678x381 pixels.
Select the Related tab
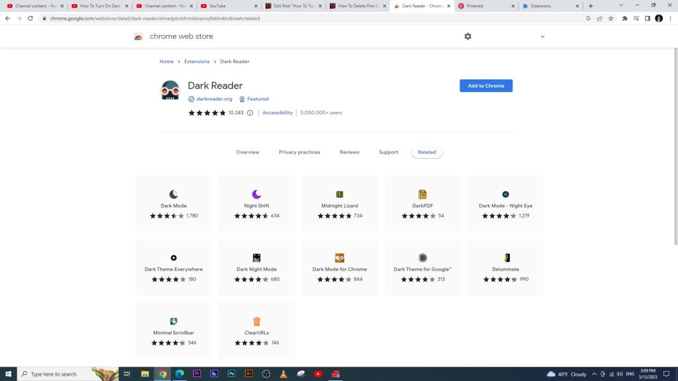coord(427,152)
